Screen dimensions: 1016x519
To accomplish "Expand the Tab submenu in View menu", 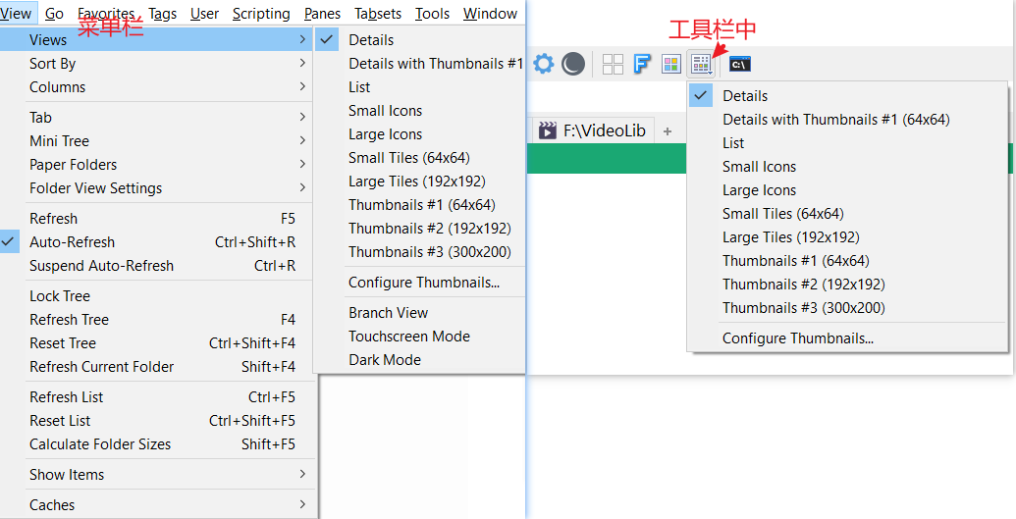I will click(156, 118).
